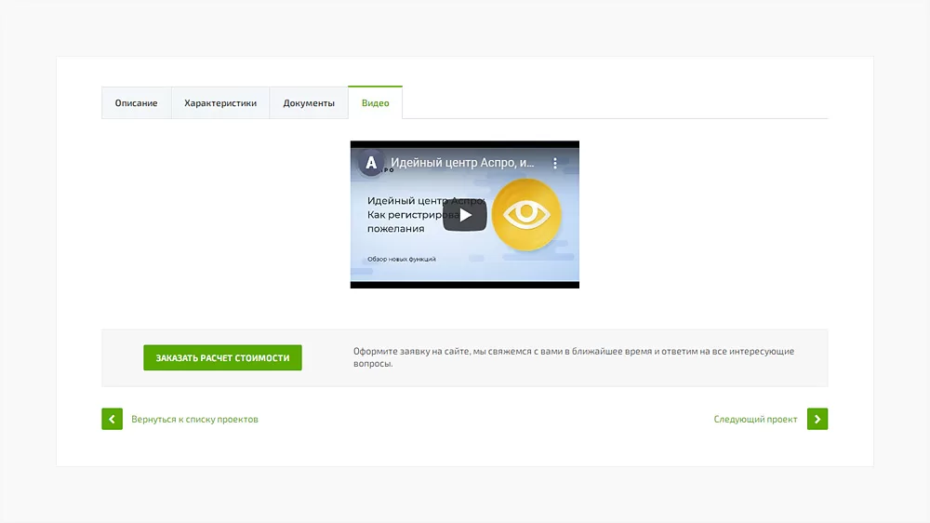Select the active Видео tab
Screen dimensions: 930x523
[376, 102]
